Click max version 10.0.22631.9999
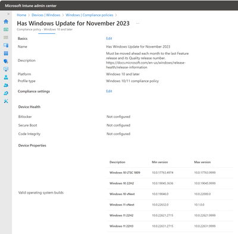The image size is (238, 234). (205, 226)
